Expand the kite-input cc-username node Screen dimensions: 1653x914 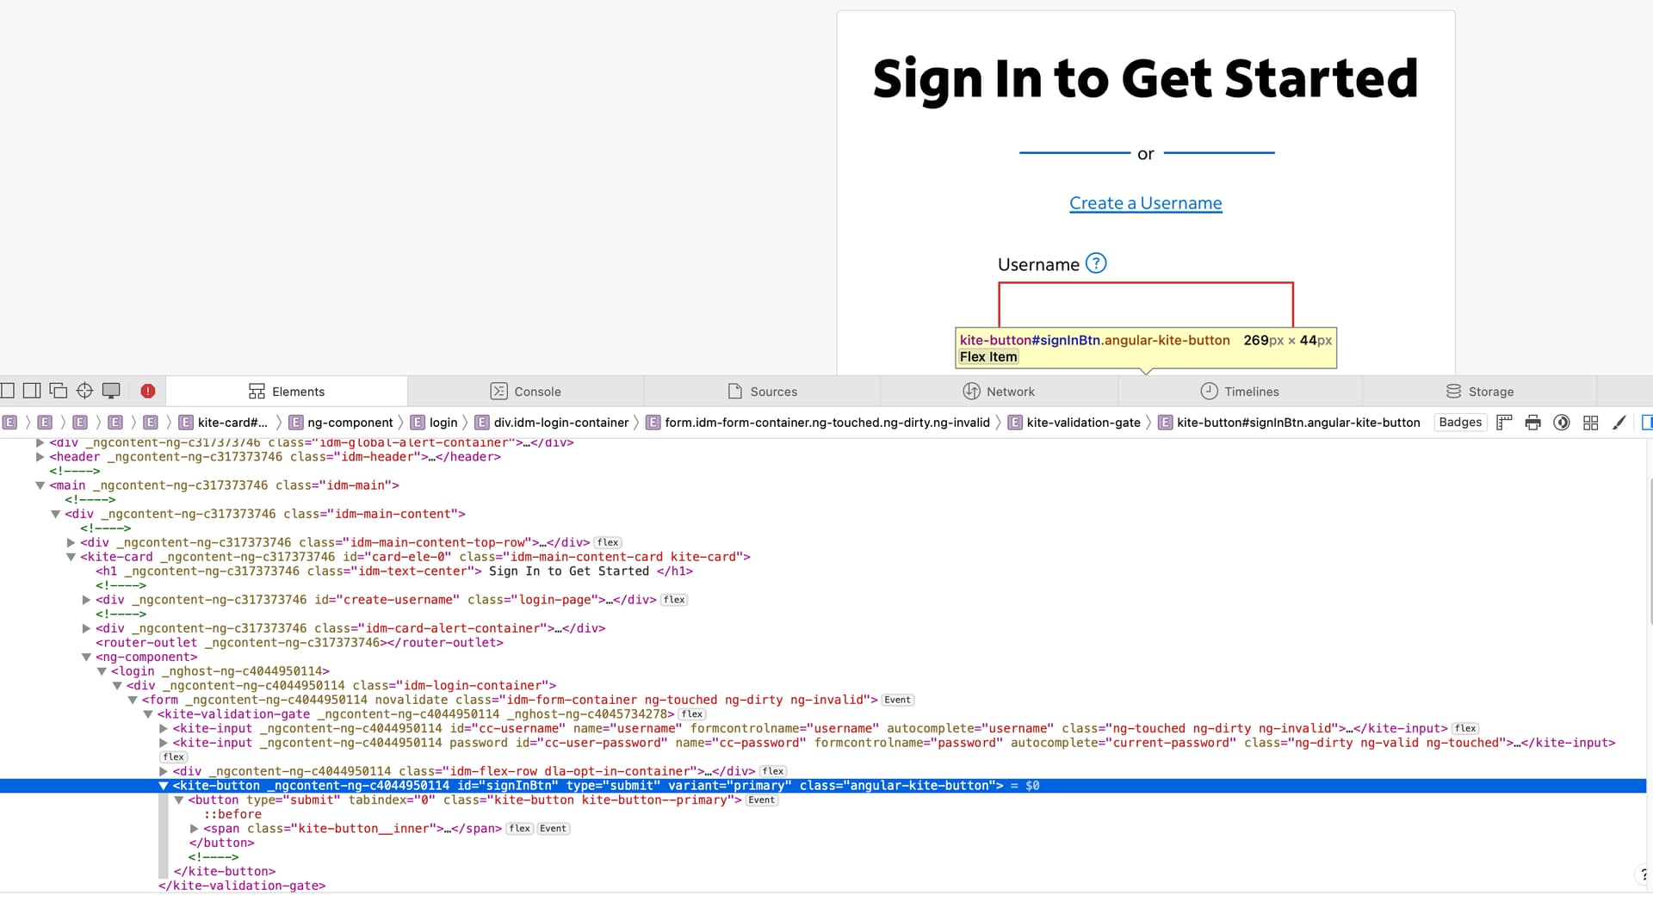coord(164,729)
